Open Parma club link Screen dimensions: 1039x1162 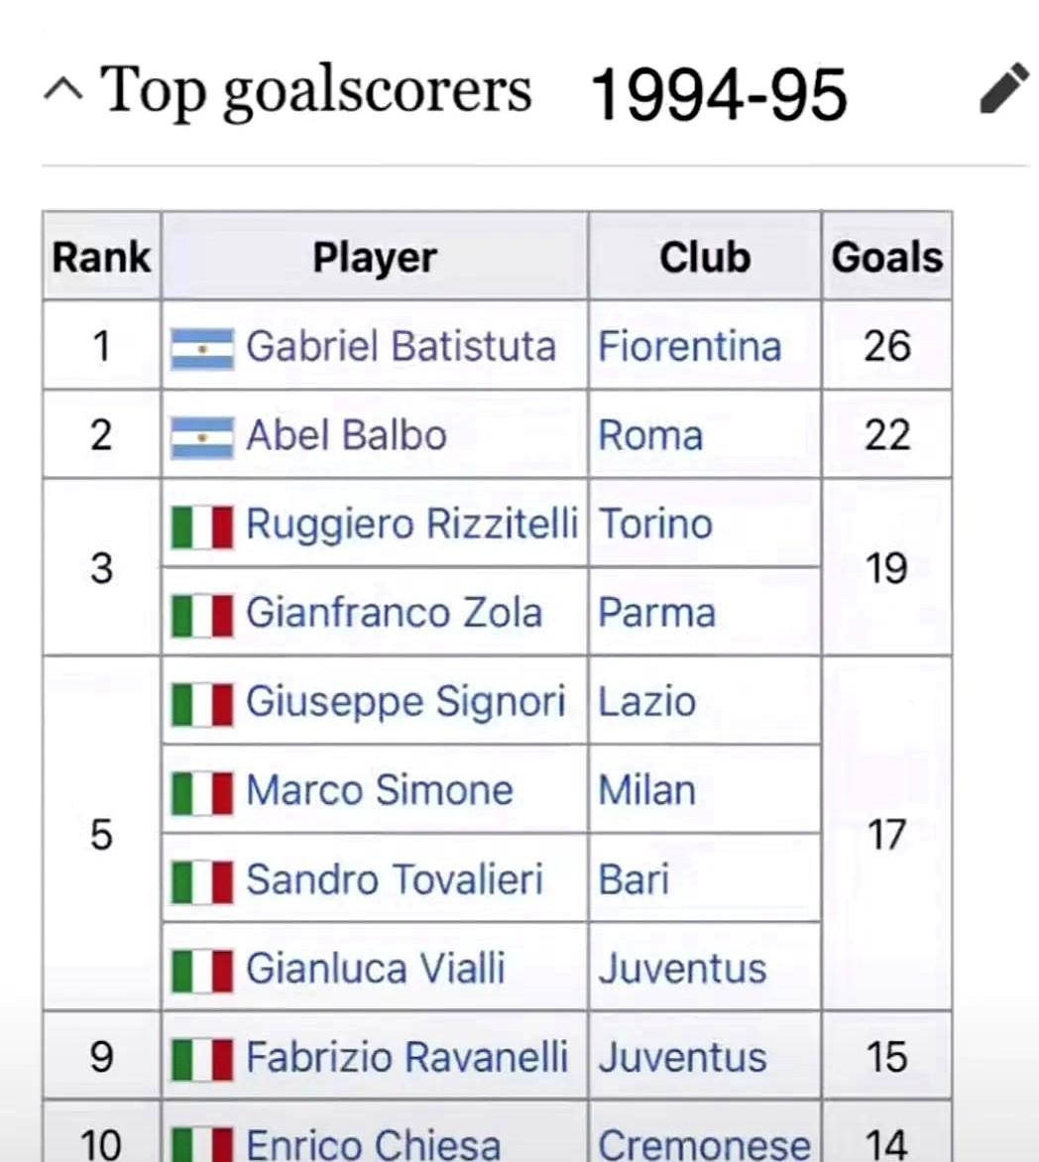point(656,612)
